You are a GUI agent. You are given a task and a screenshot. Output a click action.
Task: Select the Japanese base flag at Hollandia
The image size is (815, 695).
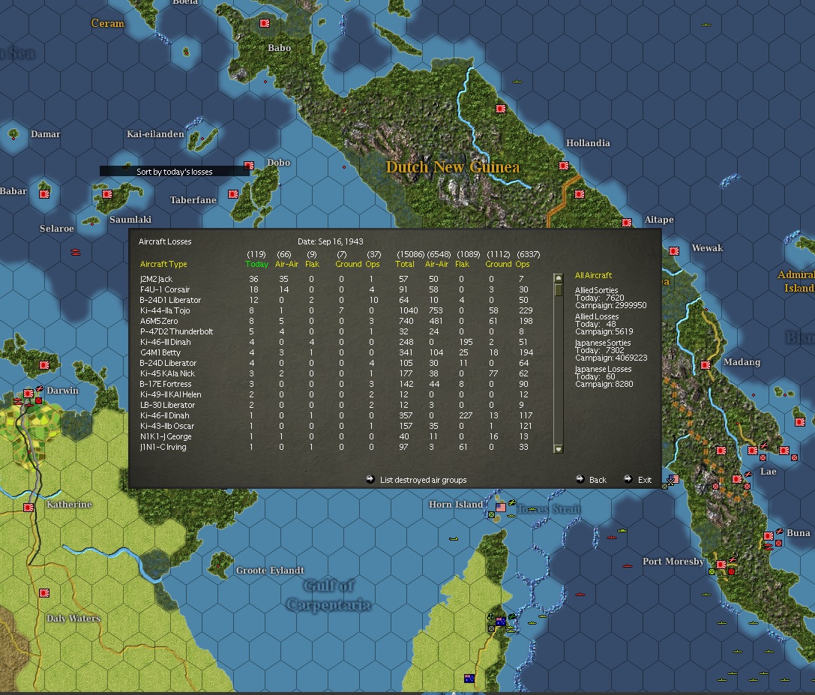tap(564, 166)
